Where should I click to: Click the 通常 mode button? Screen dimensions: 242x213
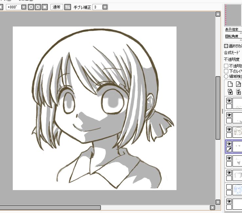click(x=57, y=7)
